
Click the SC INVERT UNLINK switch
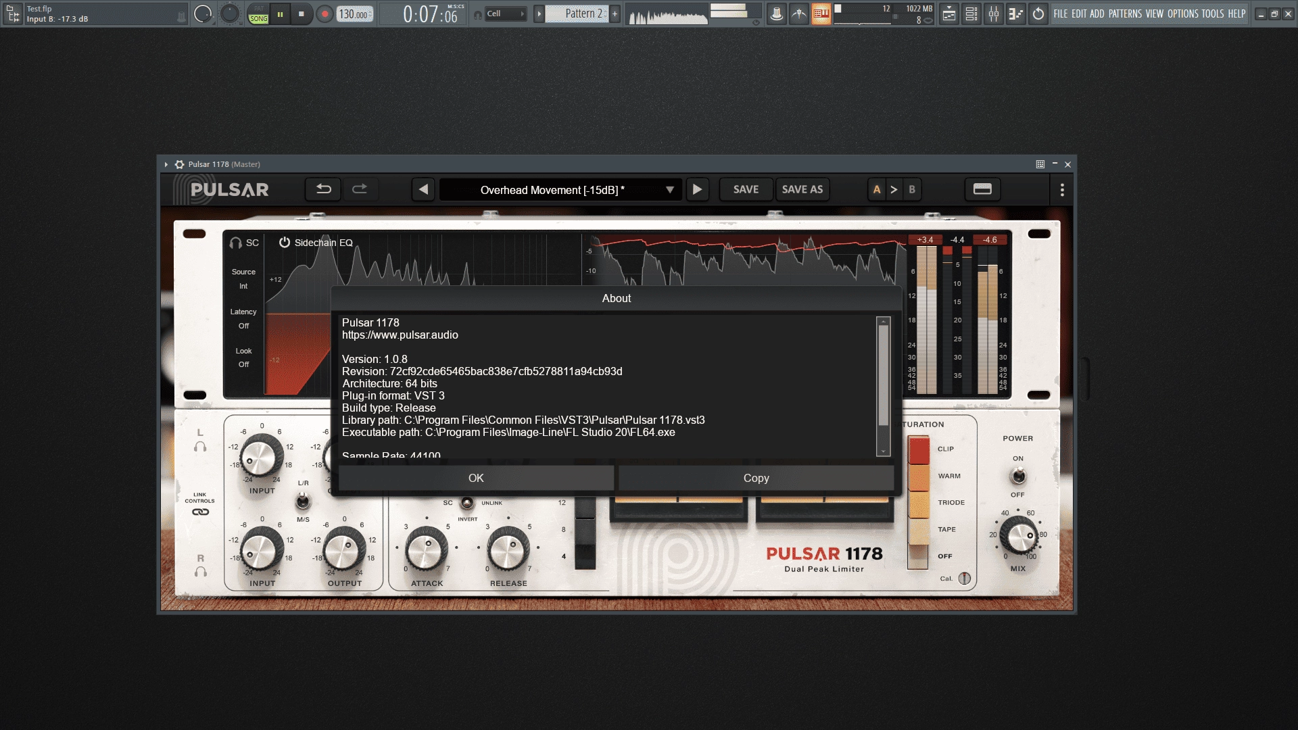click(x=466, y=503)
